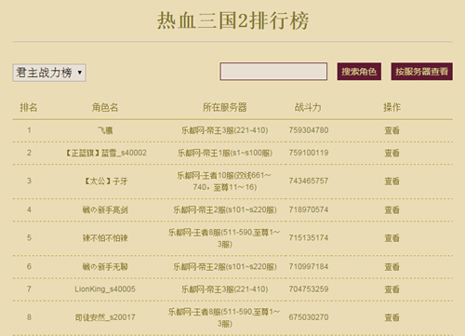Click the 战斗力 column header

308,107
